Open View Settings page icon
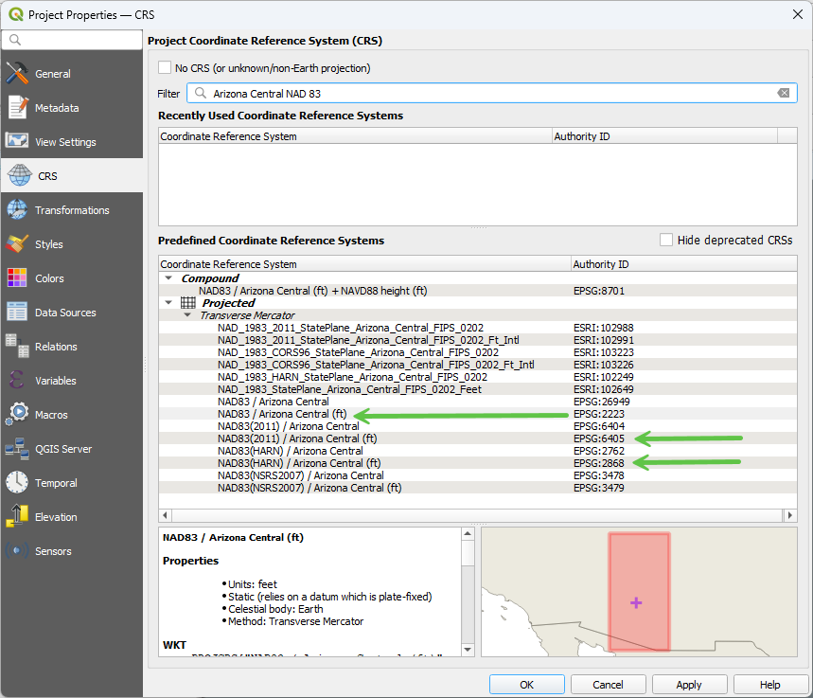Screen dimensions: 813x698 (17, 142)
